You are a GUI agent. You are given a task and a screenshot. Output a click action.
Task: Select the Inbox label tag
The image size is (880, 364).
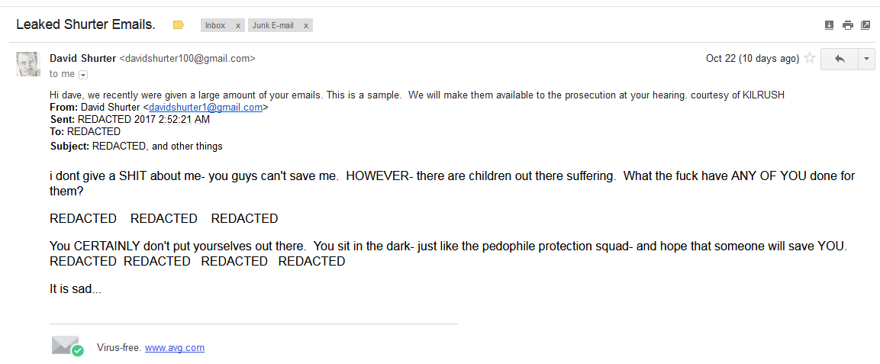pos(215,25)
